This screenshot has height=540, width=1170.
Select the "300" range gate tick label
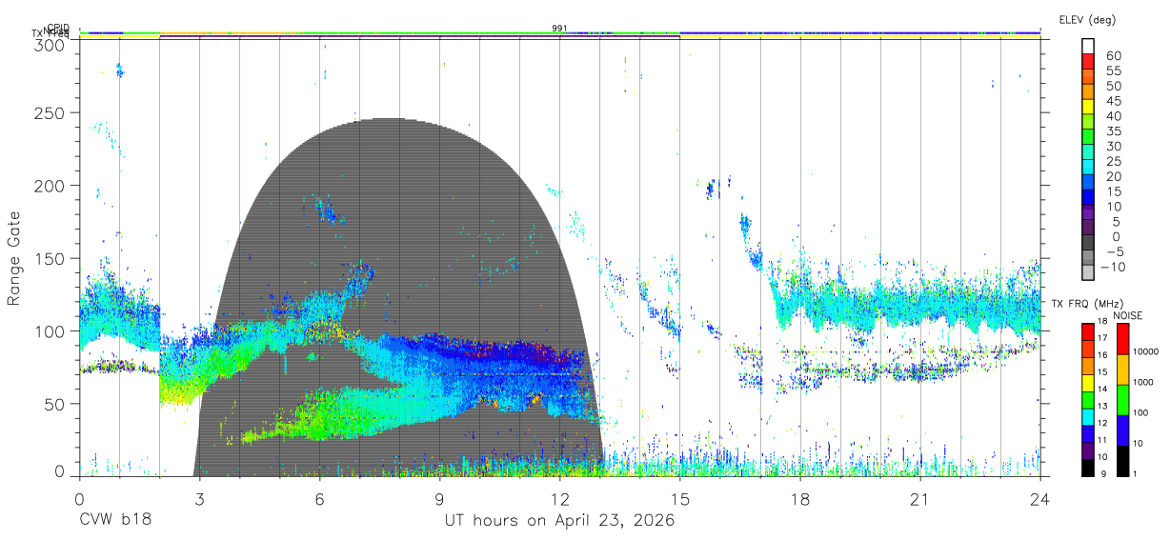click(49, 45)
